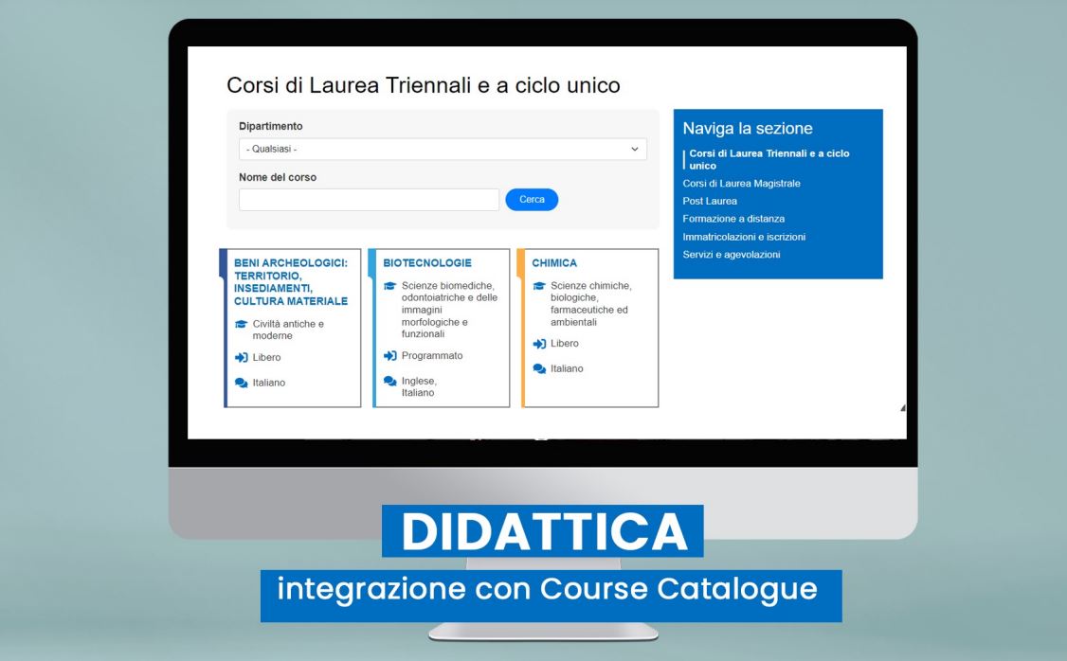Click 'Programmato' access type text
1067x661 pixels.
432,356
